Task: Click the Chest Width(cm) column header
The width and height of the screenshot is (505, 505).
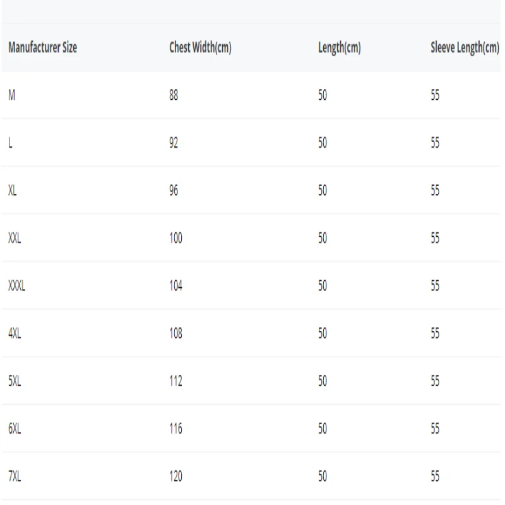Action: pyautogui.click(x=199, y=48)
